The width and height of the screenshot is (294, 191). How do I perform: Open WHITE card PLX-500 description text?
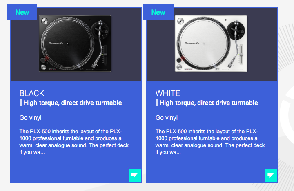point(210,142)
